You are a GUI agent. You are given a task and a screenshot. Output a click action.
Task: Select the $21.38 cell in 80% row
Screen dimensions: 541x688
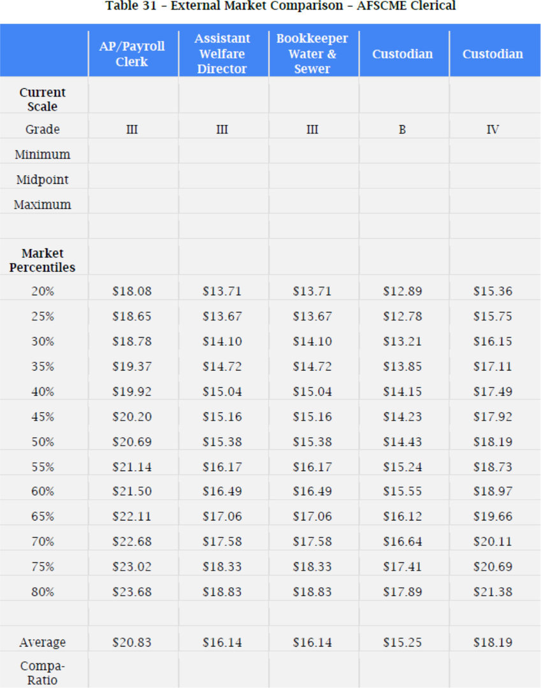click(493, 592)
